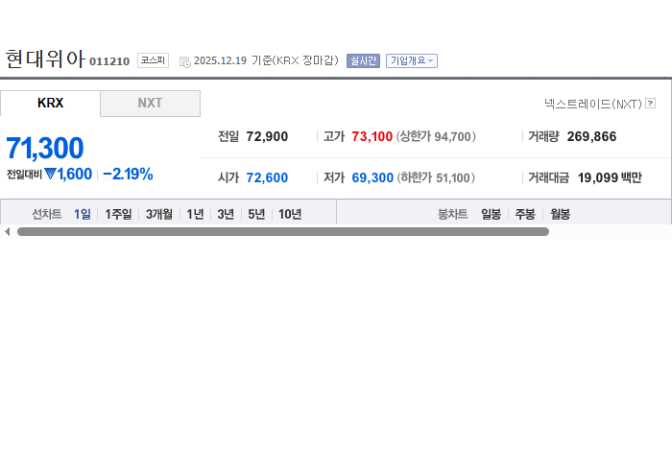672x470 pixels.
Task: Click the lower limit text 하한가 51,100
Action: [x=436, y=177]
